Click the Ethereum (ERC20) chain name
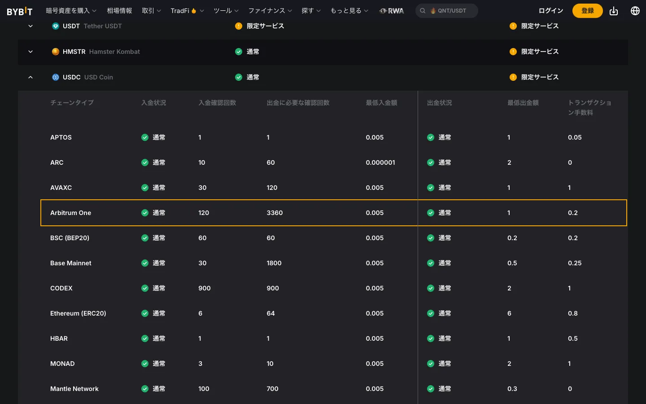The image size is (646, 404). [x=78, y=313]
